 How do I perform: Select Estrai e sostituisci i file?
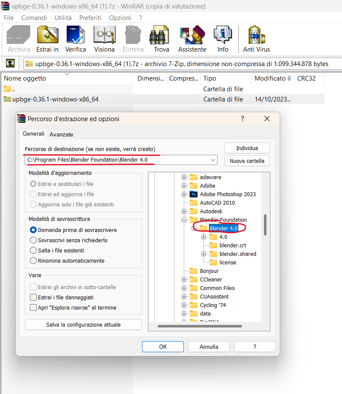pyautogui.click(x=33, y=184)
